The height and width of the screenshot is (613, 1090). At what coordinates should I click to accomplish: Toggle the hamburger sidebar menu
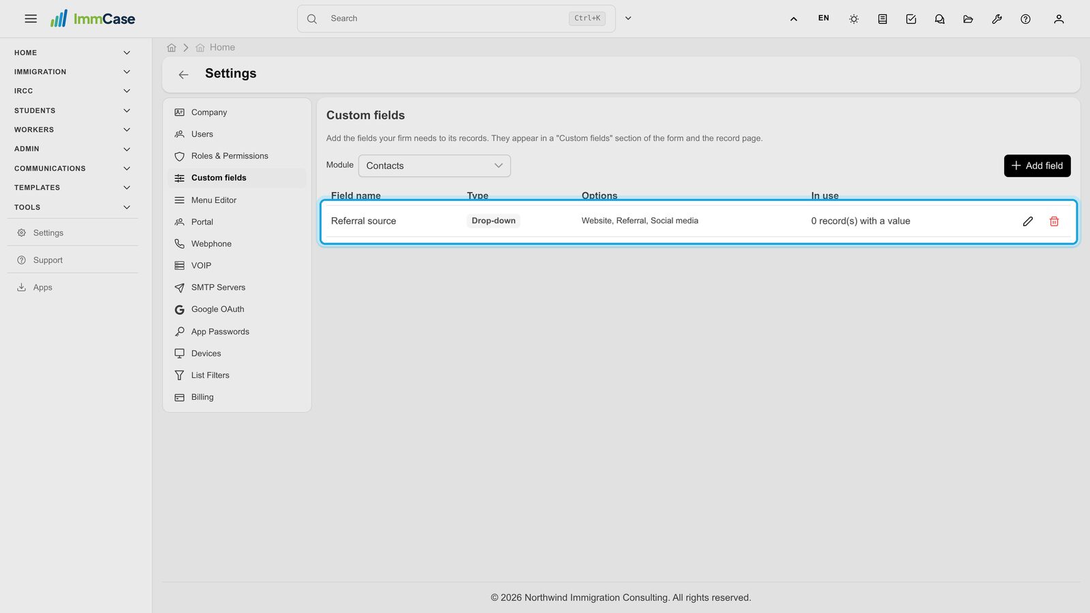click(31, 18)
